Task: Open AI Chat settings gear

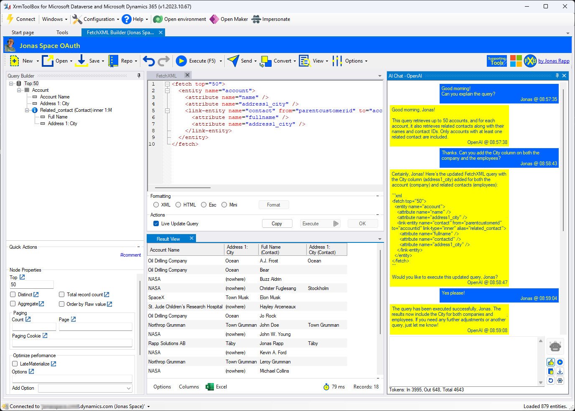Action: [x=560, y=381]
